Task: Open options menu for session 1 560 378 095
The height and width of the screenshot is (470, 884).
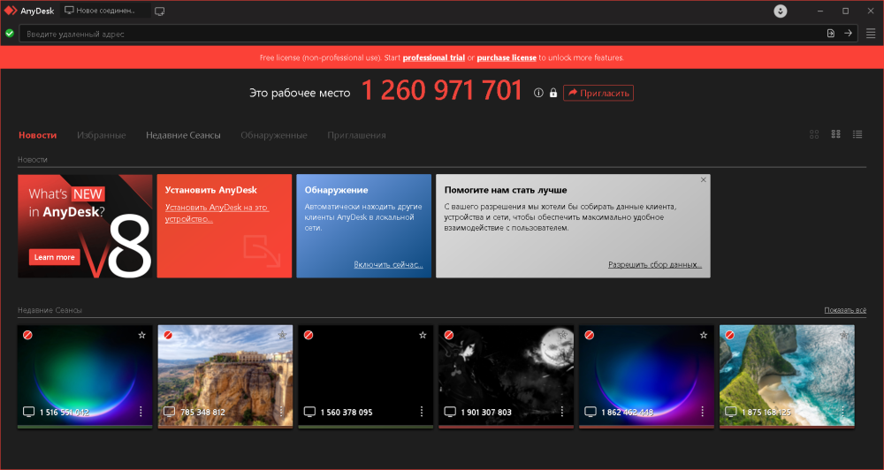Action: (x=422, y=412)
